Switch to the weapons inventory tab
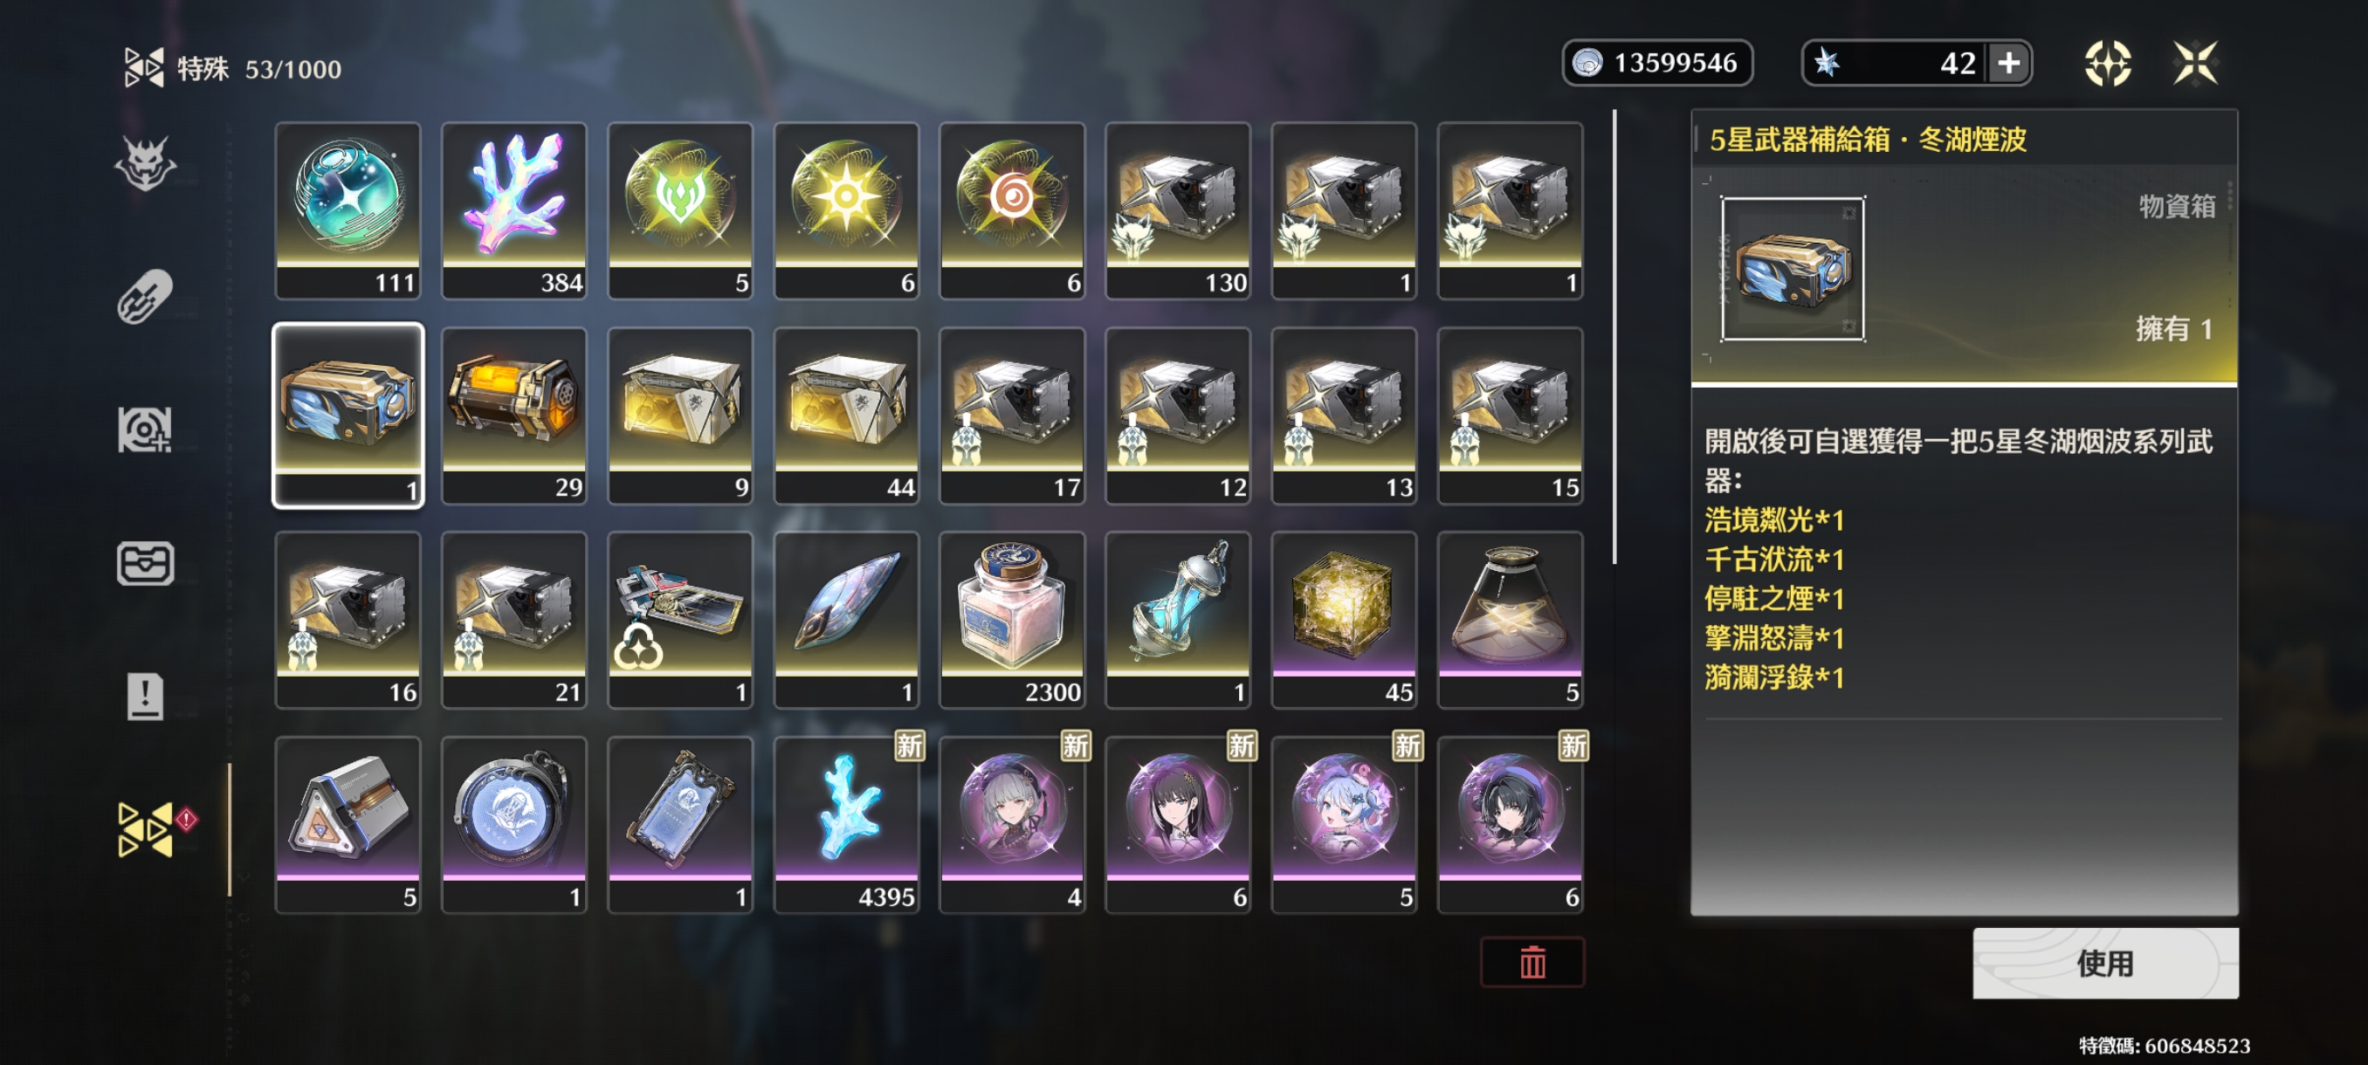 (x=145, y=297)
